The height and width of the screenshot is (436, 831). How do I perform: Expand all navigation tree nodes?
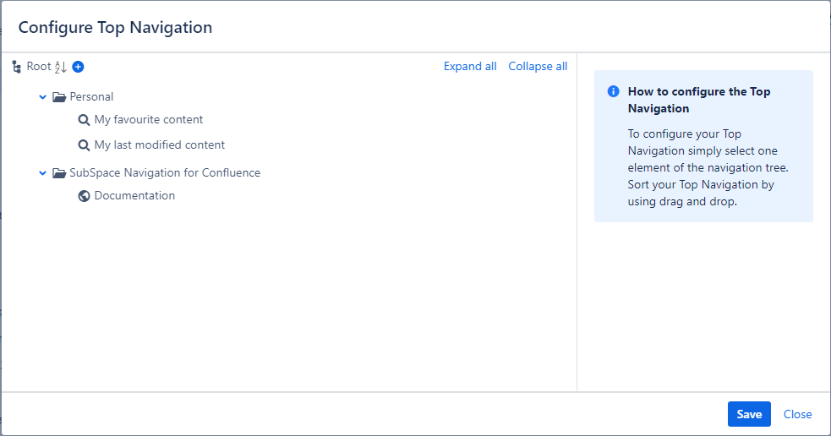click(470, 67)
